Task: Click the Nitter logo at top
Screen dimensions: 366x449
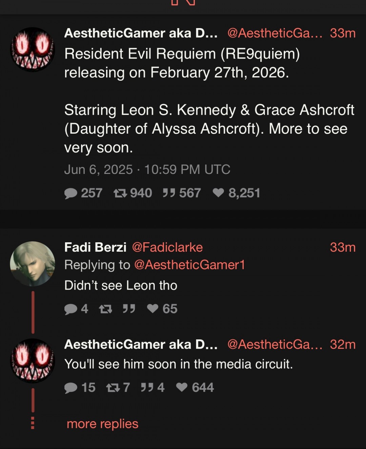Action: (183, 3)
